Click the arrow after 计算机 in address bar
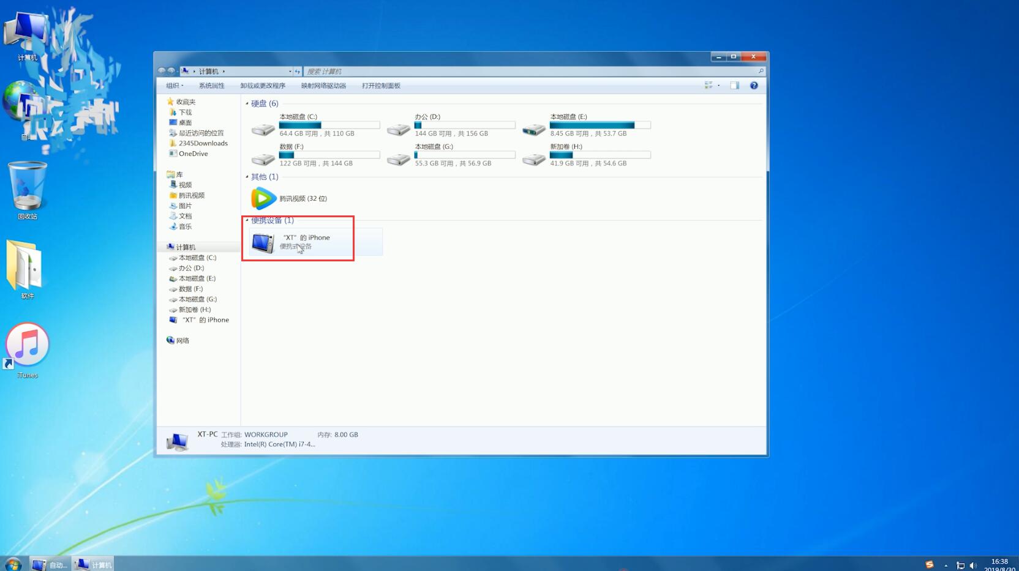 224,72
